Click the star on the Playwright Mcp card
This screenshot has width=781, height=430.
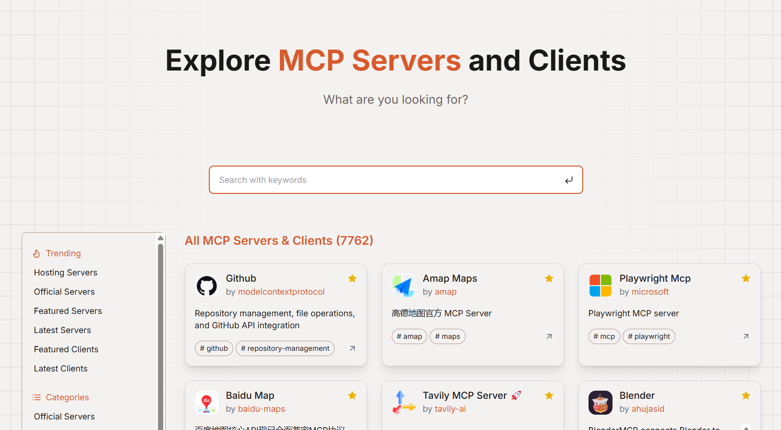[746, 278]
